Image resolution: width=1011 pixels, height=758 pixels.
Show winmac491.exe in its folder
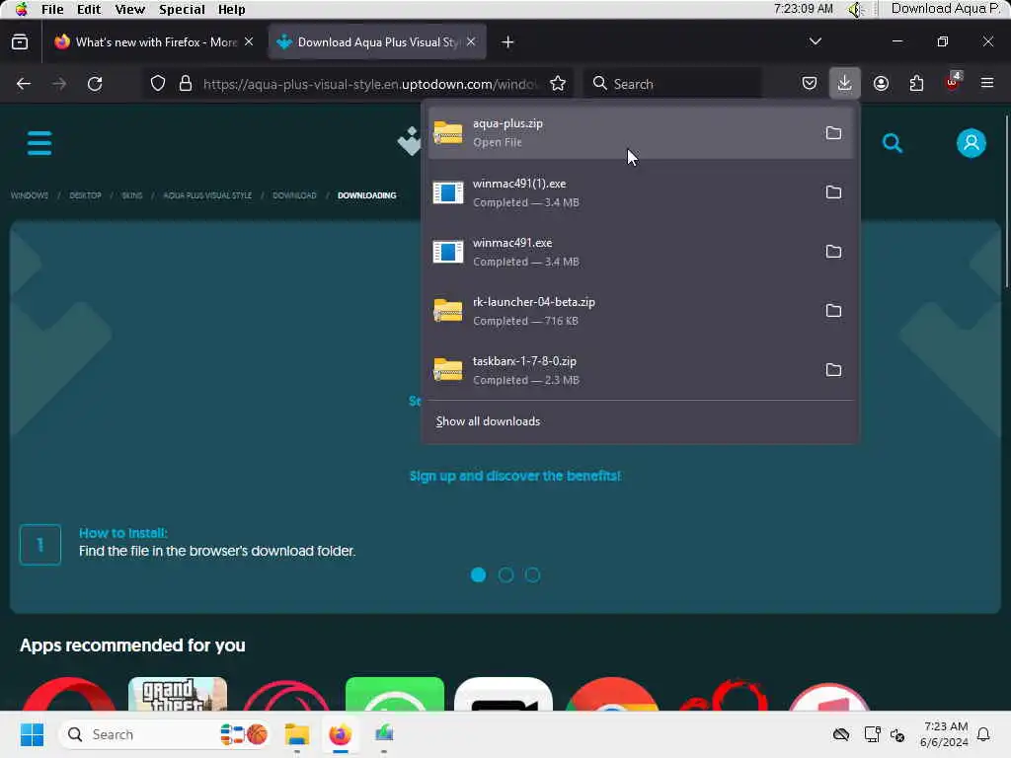tap(833, 252)
